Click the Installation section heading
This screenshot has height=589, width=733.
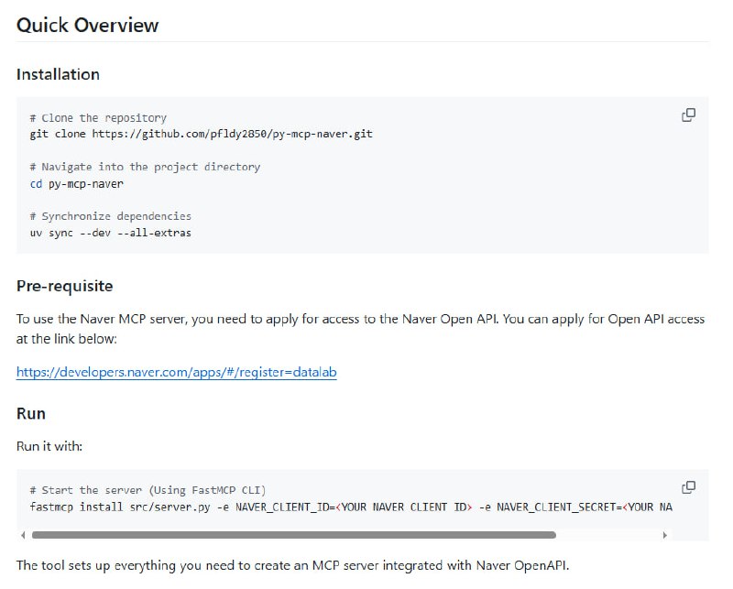(x=58, y=74)
